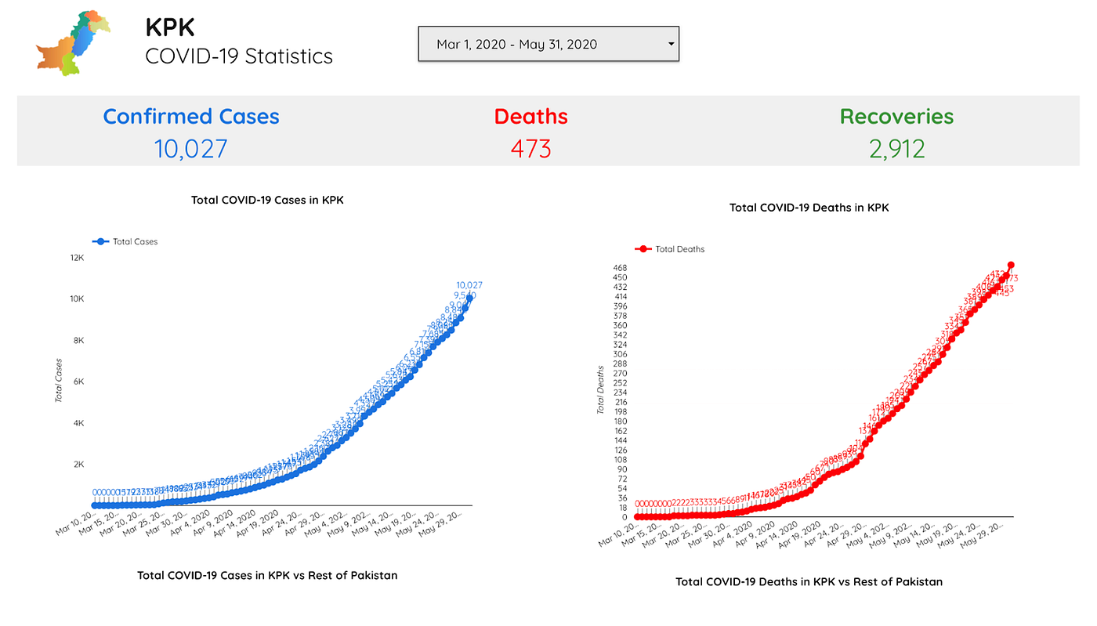Click the Total Cases y-axis label

tap(58, 381)
